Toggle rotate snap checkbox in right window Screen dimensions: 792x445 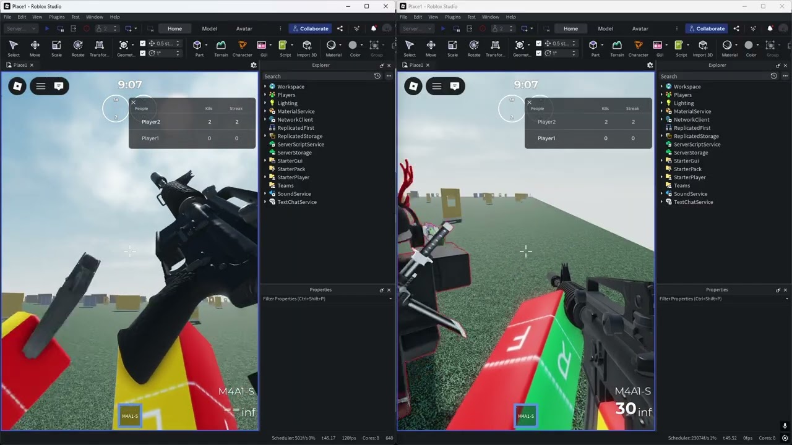click(539, 53)
